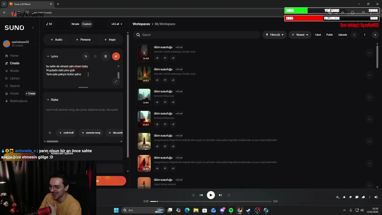Switch creation mode to Simple
Viewport: 382px width, 215px height.
coord(75,24)
